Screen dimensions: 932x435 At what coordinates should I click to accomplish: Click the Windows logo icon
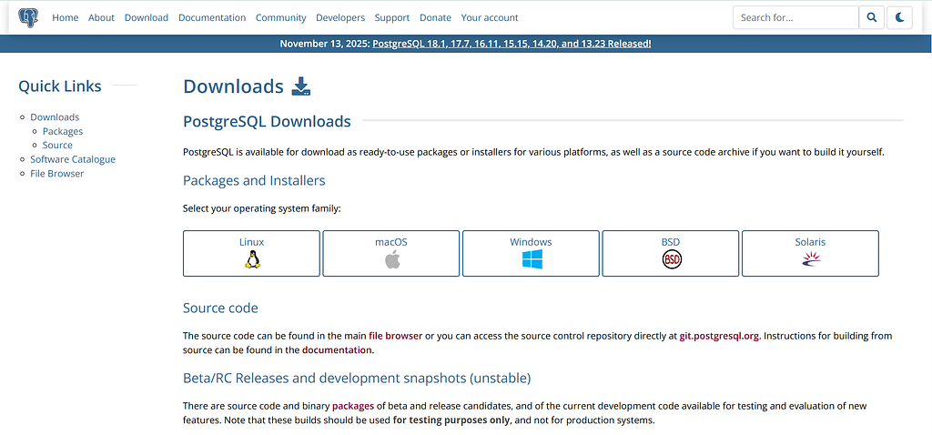pos(532,259)
